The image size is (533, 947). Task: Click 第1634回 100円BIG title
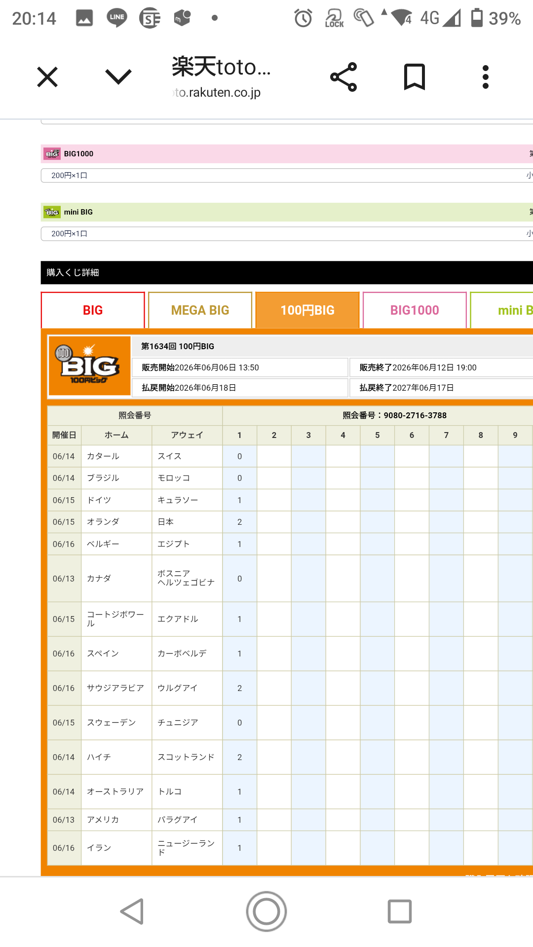click(178, 346)
